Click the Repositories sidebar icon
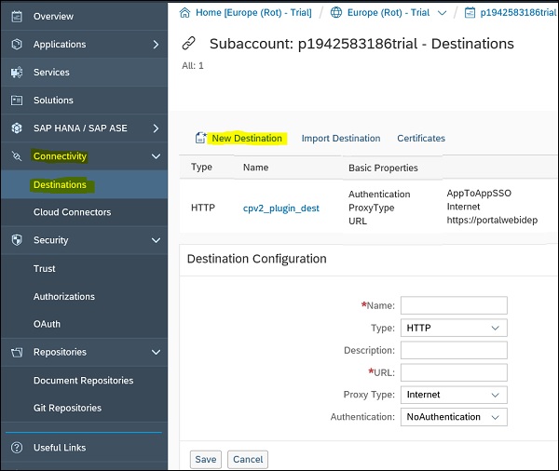Image resolution: width=559 pixels, height=471 pixels. point(16,353)
